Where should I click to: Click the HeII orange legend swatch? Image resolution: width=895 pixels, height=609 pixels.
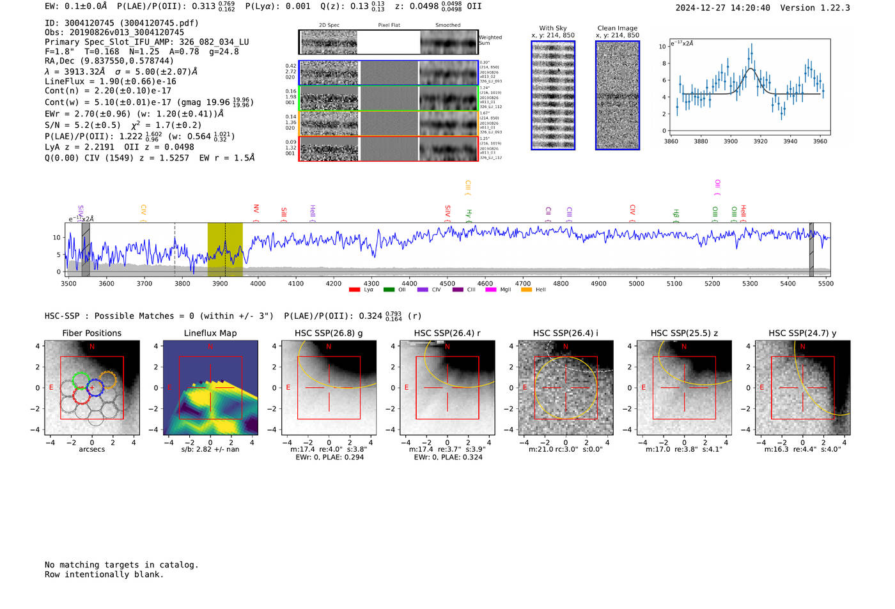527,290
